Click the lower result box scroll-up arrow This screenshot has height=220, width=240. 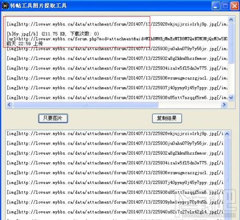pyautogui.click(x=227, y=134)
